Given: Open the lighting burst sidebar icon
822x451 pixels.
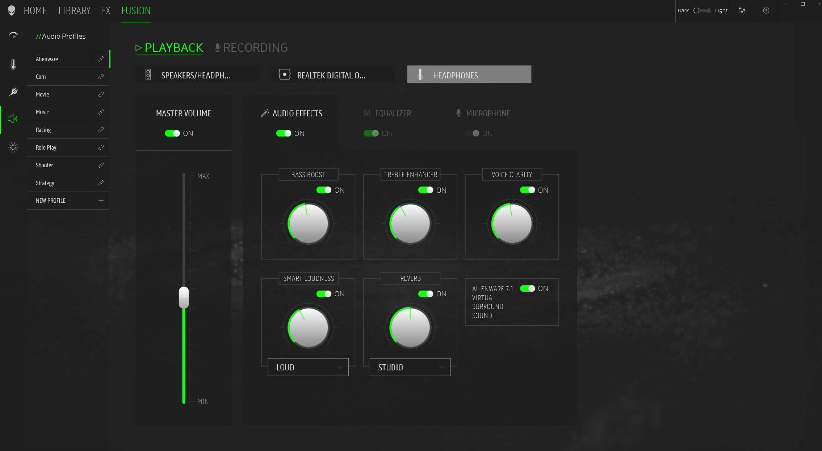Looking at the screenshot, I should (13, 147).
